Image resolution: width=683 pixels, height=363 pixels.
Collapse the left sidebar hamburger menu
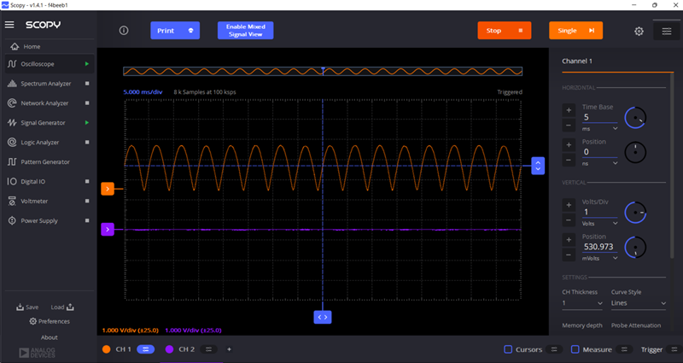pyautogui.click(x=10, y=25)
